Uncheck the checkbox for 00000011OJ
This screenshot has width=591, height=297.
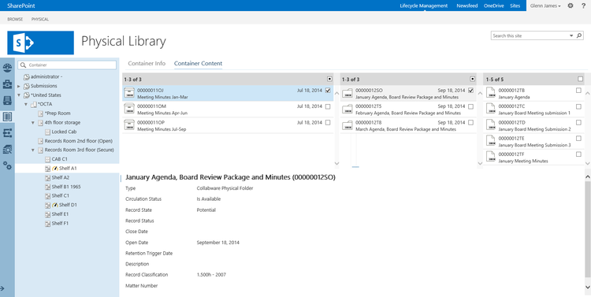(328, 91)
